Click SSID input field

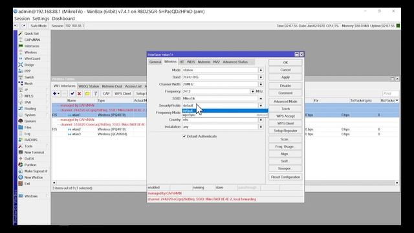point(220,98)
